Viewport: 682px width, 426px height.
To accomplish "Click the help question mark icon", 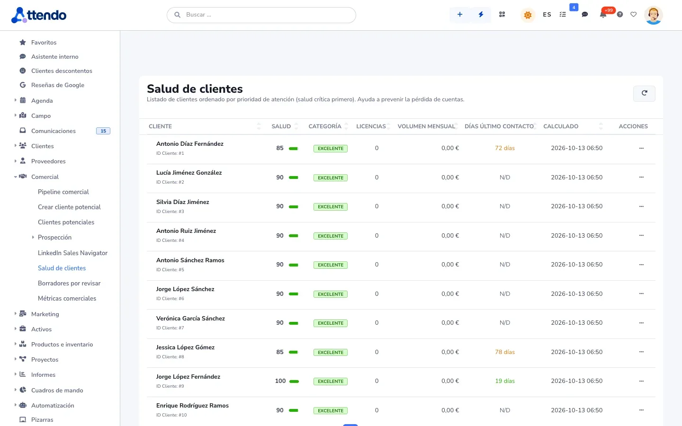I will [x=620, y=15].
